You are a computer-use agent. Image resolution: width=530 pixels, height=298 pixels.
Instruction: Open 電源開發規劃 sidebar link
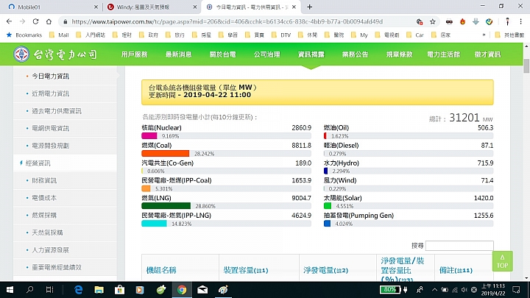click(50, 146)
